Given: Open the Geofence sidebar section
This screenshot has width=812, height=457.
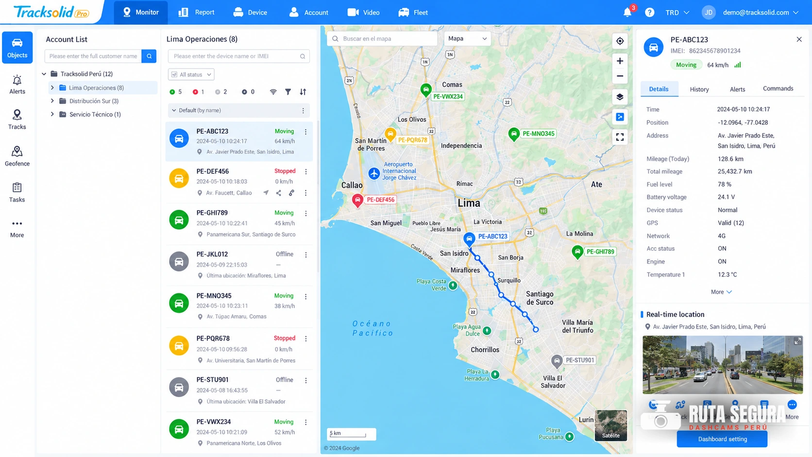Looking at the screenshot, I should click(17, 156).
